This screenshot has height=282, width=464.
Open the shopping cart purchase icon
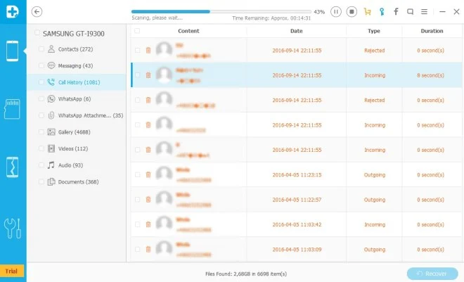[366, 12]
